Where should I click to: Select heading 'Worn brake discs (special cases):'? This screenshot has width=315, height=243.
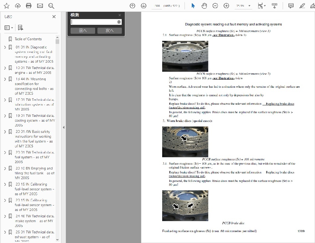189,121
